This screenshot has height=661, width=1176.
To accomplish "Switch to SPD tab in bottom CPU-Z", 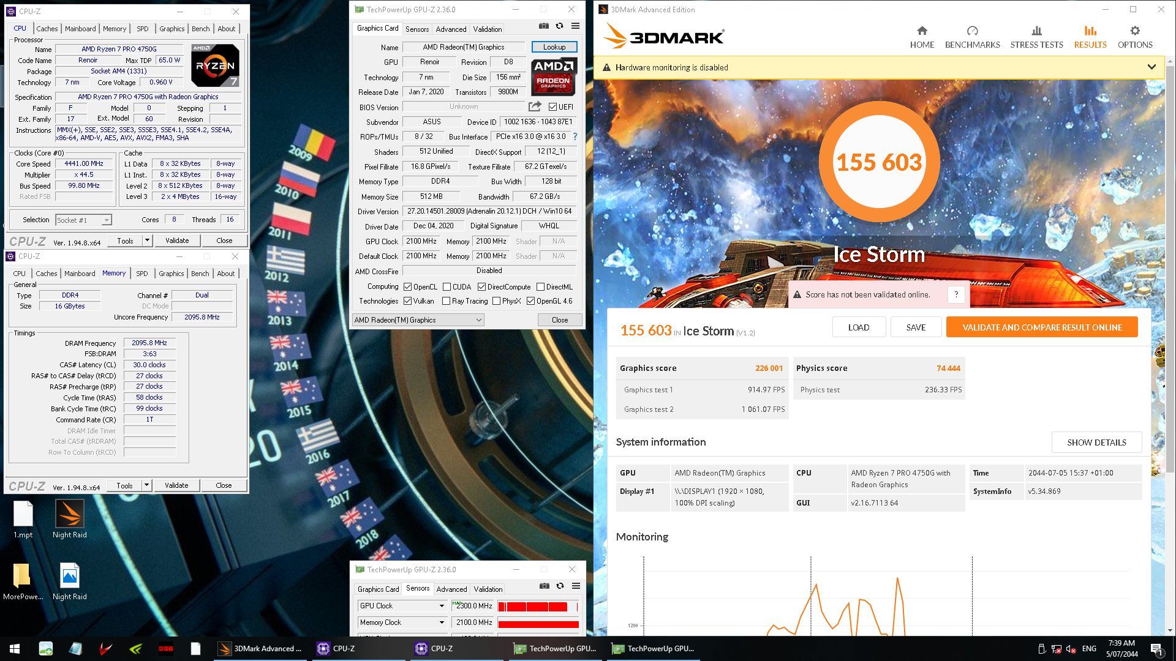I will tap(142, 274).
